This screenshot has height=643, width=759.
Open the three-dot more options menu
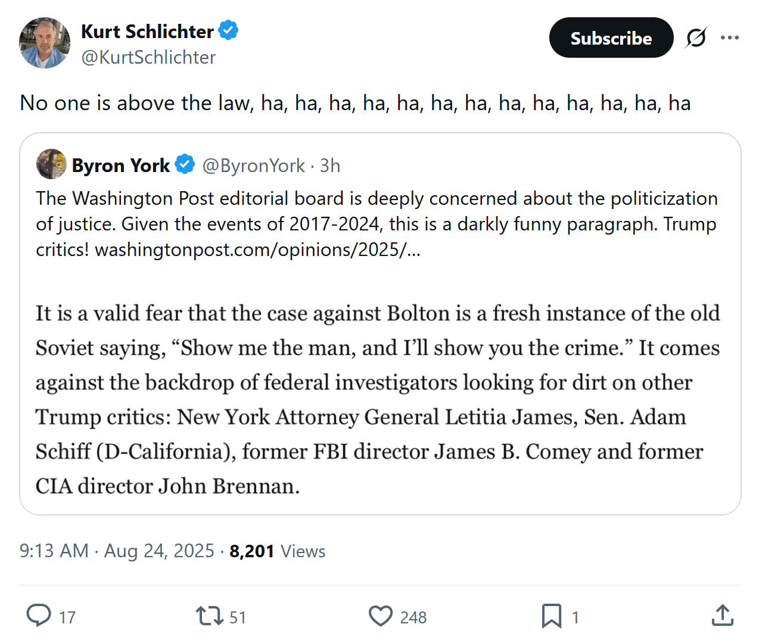coord(729,38)
